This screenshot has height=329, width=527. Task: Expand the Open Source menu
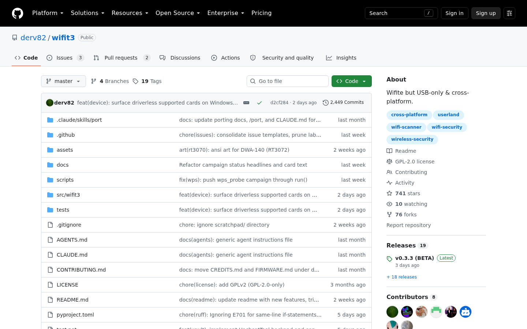pyautogui.click(x=178, y=13)
